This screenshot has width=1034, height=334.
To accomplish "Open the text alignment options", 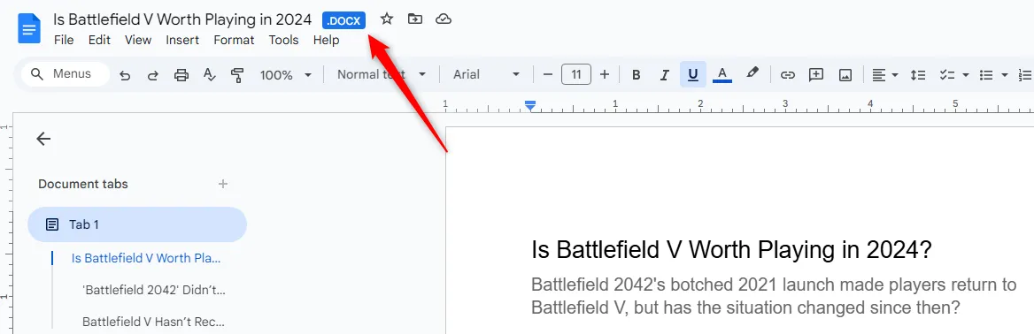I will pyautogui.click(x=885, y=75).
